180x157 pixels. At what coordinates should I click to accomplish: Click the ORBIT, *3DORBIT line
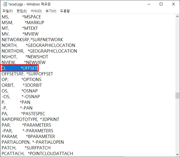pos(22,85)
